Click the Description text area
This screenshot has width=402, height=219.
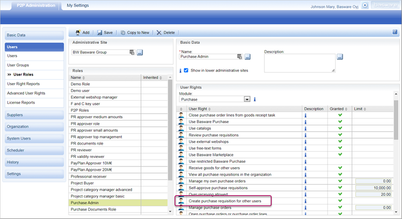[300, 63]
